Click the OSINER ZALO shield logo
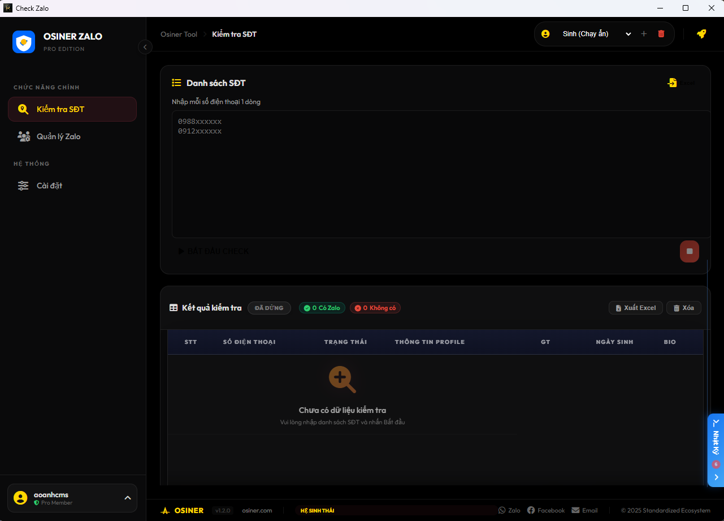The width and height of the screenshot is (724, 521). pos(24,42)
